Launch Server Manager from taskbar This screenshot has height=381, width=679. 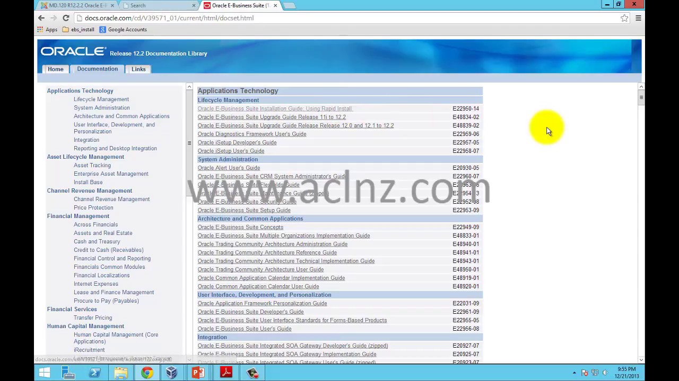69,373
